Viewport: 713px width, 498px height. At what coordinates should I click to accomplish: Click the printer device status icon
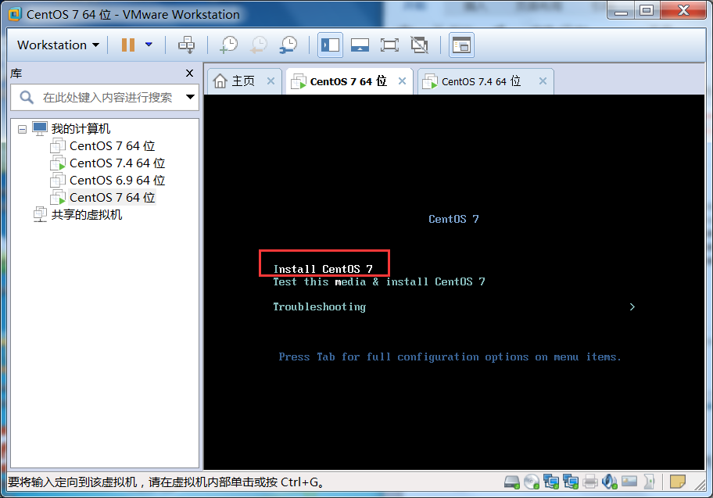click(x=589, y=482)
